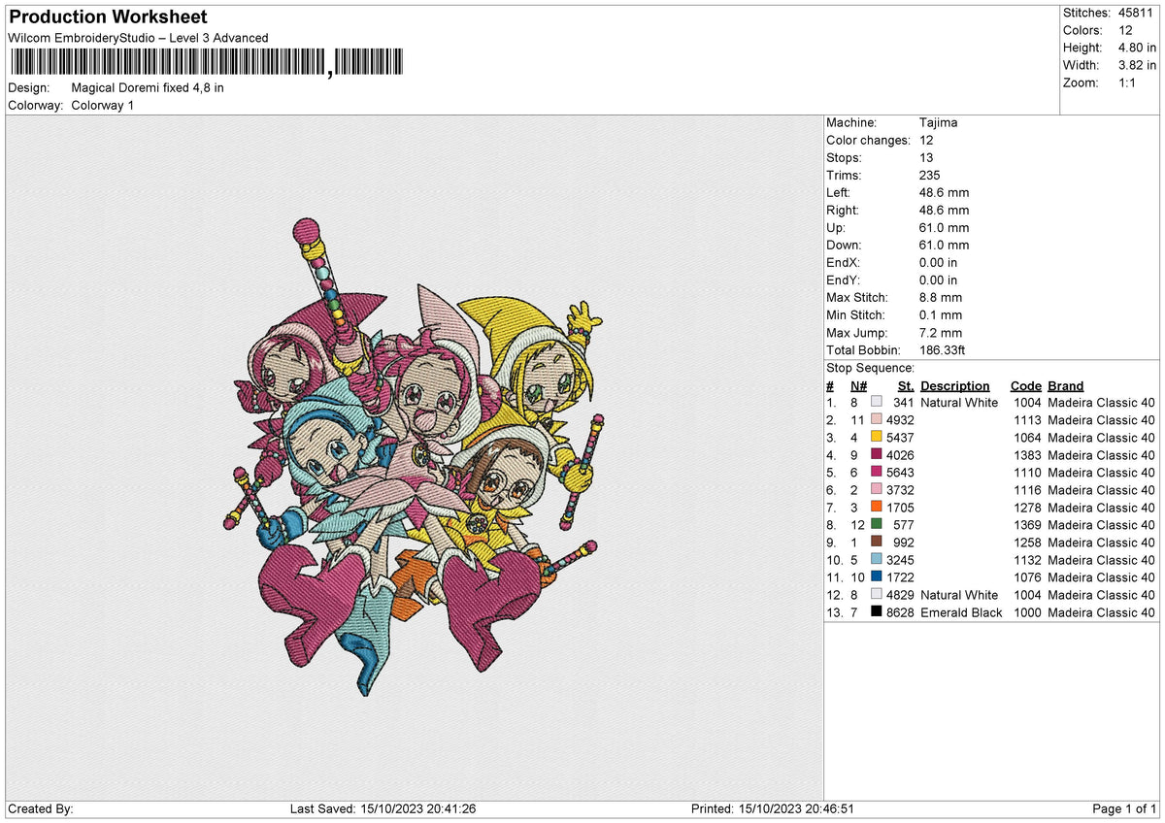This screenshot has height=823, width=1165.
Task: Click the 'Colorway 1' value
Action: click(x=103, y=105)
